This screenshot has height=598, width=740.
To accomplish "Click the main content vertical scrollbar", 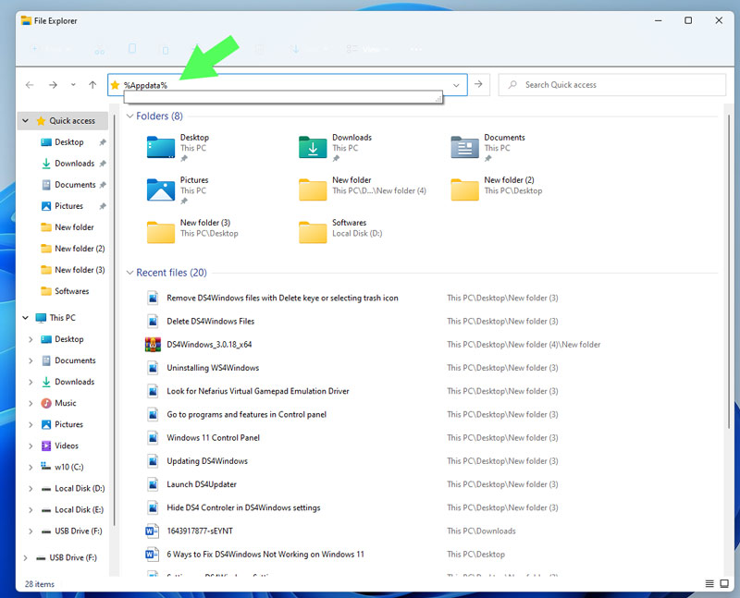I will (729, 271).
